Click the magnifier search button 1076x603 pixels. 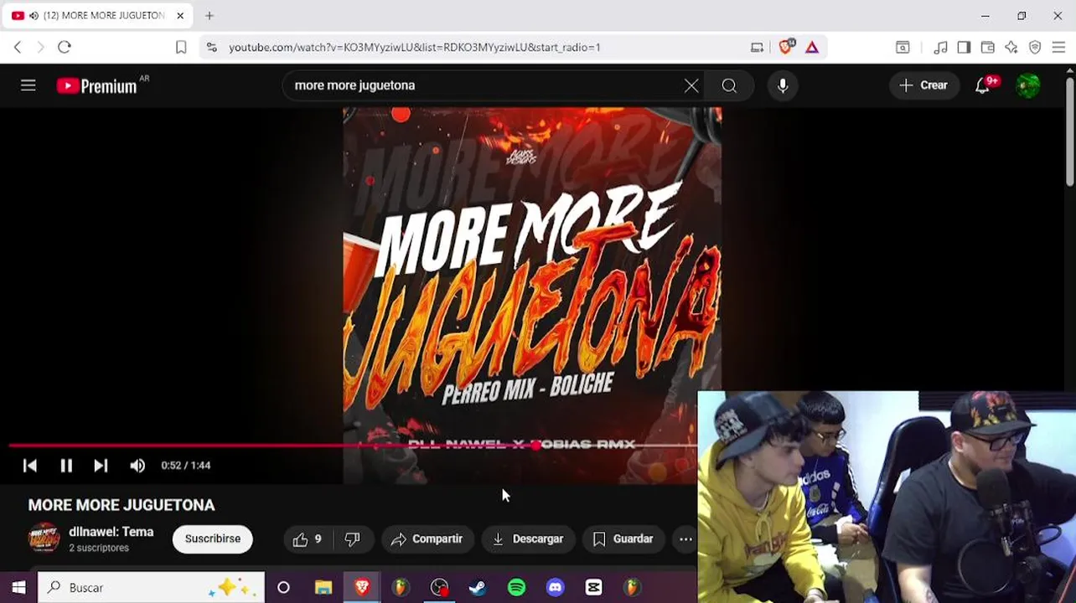pyautogui.click(x=729, y=85)
